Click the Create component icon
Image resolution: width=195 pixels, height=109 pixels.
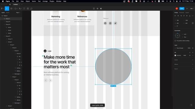tap(97, 8)
